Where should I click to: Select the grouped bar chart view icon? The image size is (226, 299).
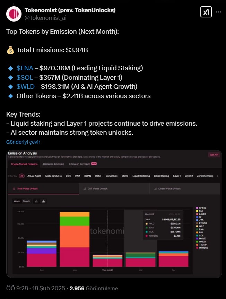coord(36,201)
